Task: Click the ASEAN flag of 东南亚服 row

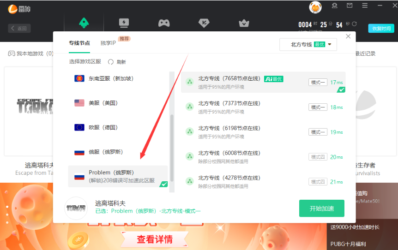Action: (x=79, y=78)
